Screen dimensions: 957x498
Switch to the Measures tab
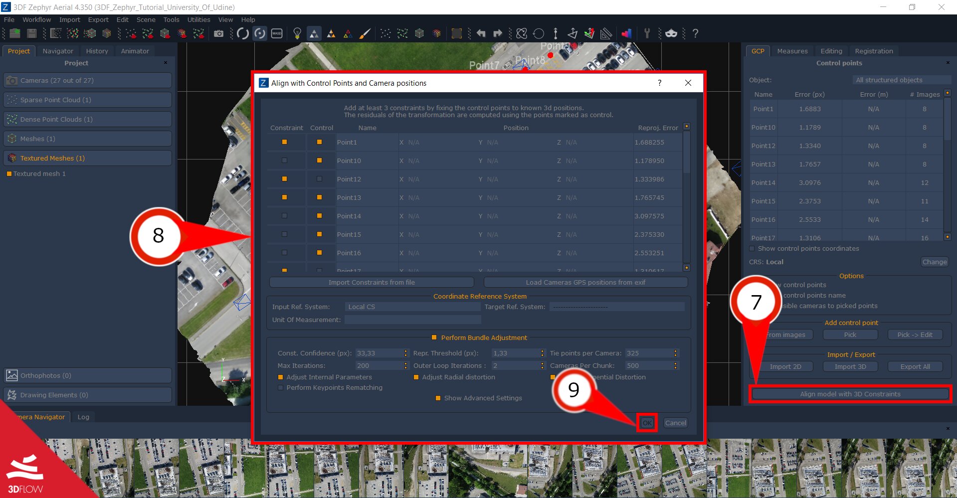pos(792,51)
